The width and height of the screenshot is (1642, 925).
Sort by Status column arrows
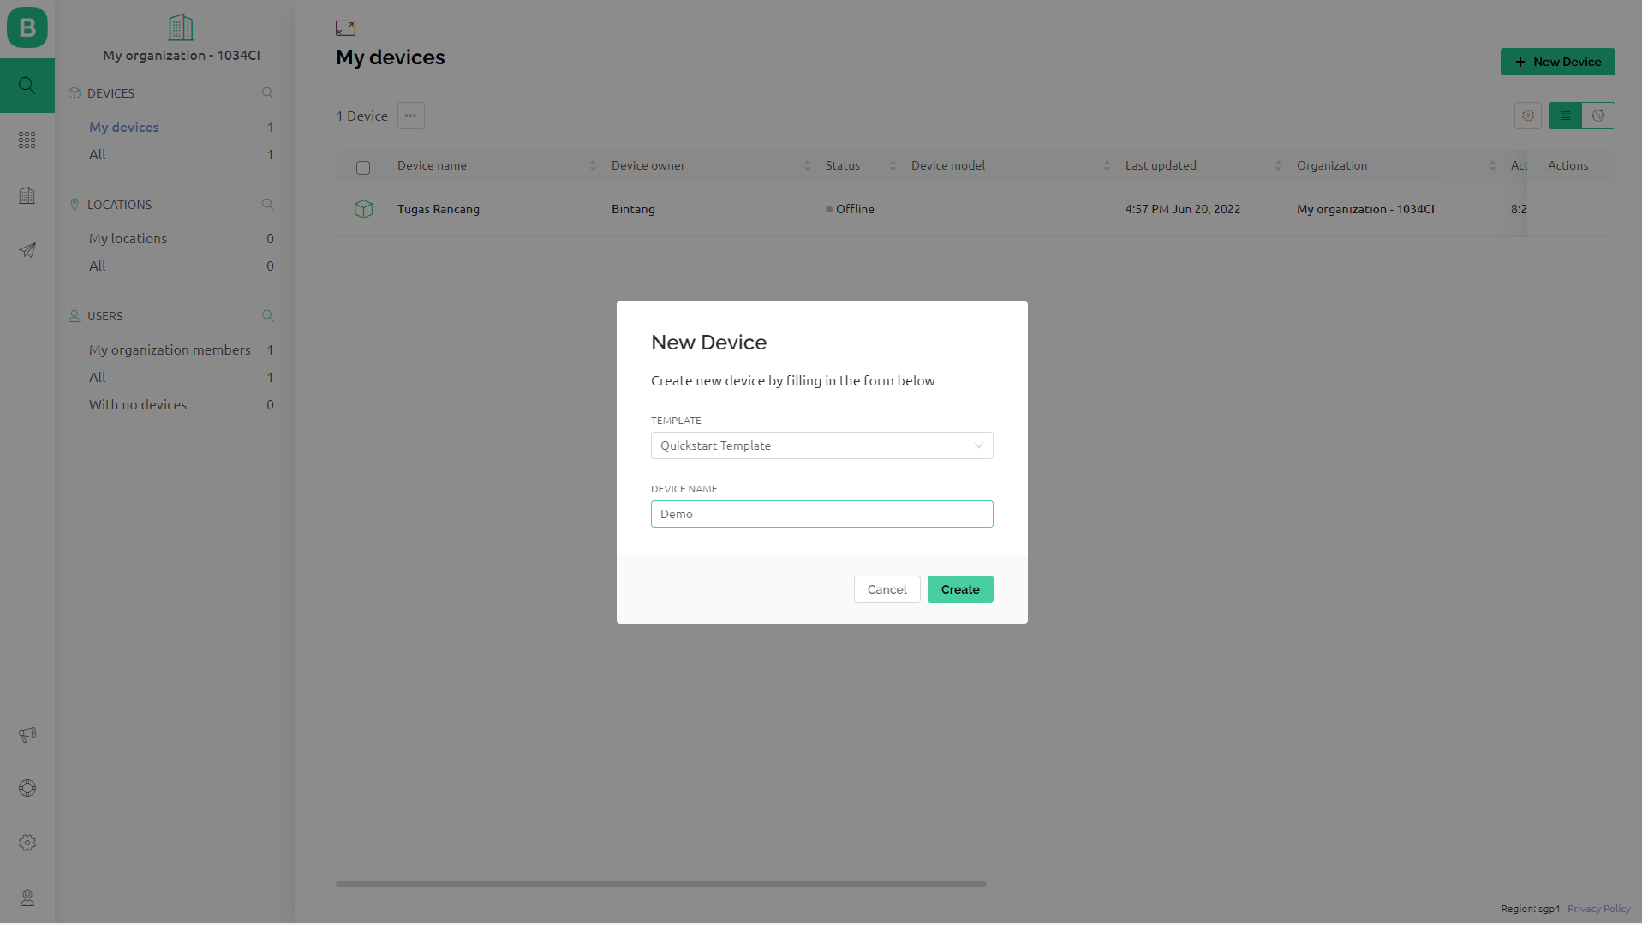tap(893, 166)
